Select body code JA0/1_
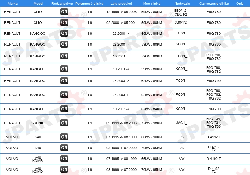The width and height of the screenshot is (250, 175). (182, 123)
